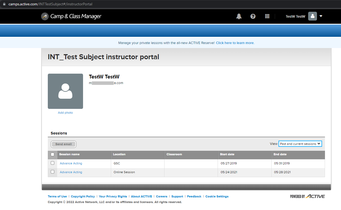Open the apps grid icon
This screenshot has height=210, width=341.
click(267, 16)
